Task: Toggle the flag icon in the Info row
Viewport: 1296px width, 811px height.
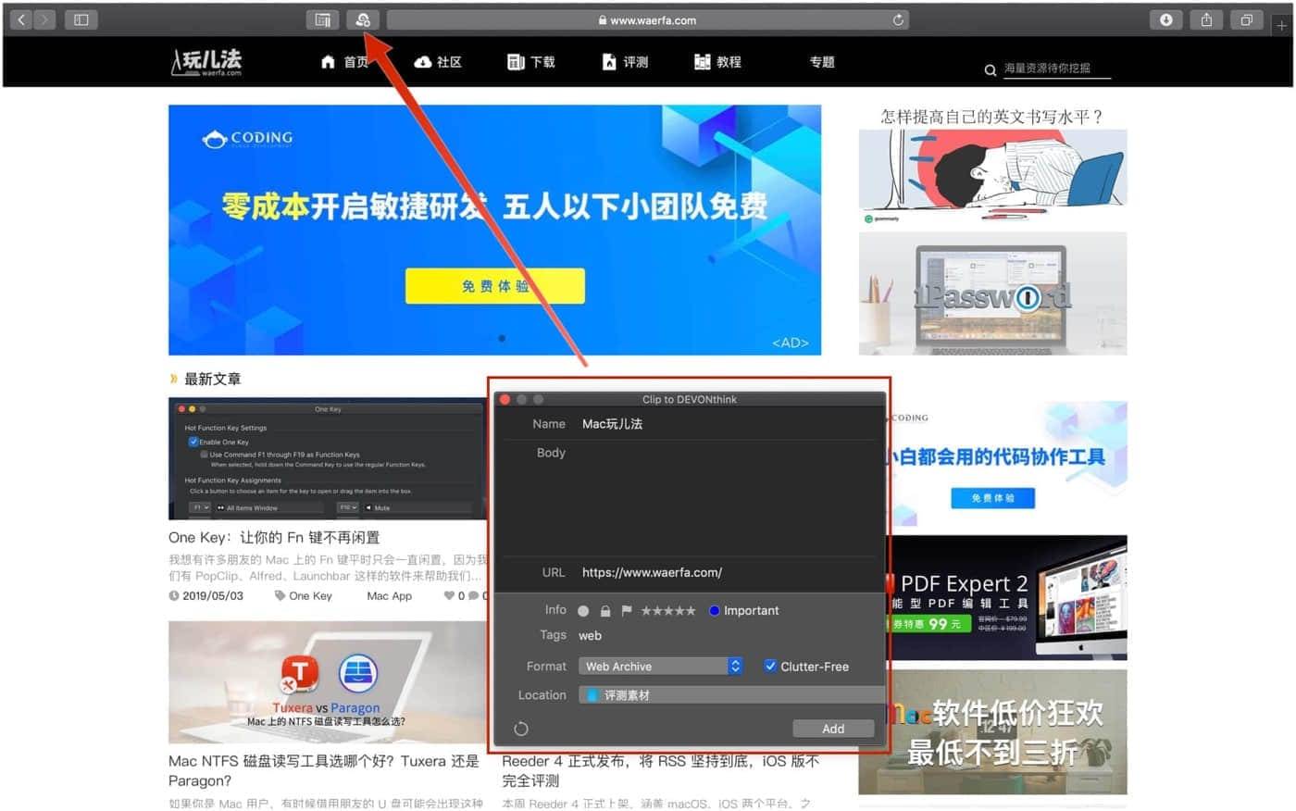Action: 627,611
